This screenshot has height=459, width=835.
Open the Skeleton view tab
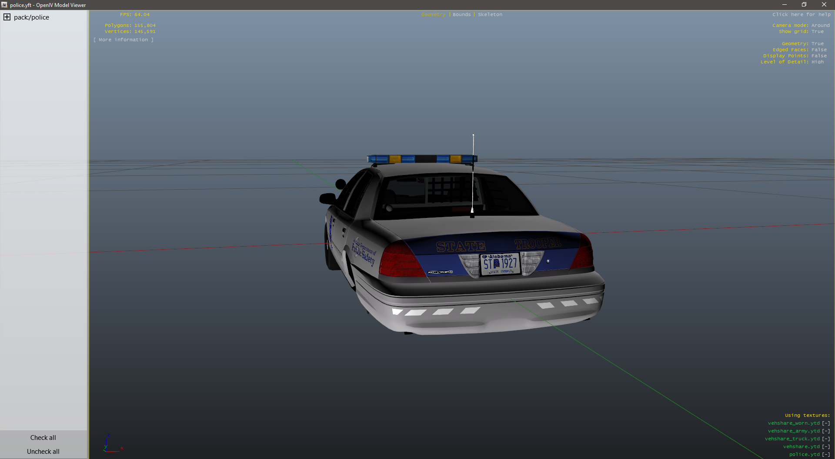pos(490,15)
